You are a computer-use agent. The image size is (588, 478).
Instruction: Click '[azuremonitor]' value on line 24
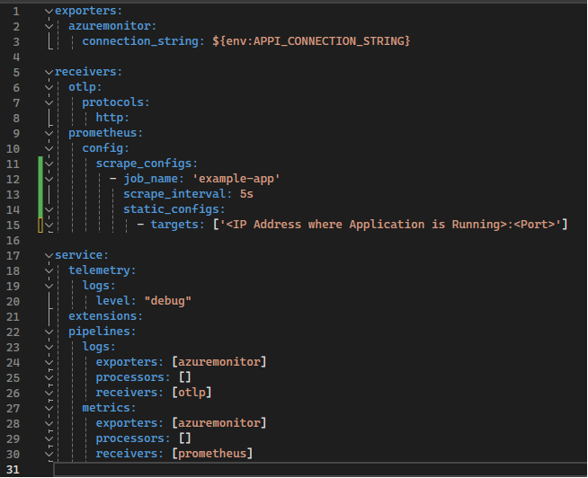click(219, 362)
